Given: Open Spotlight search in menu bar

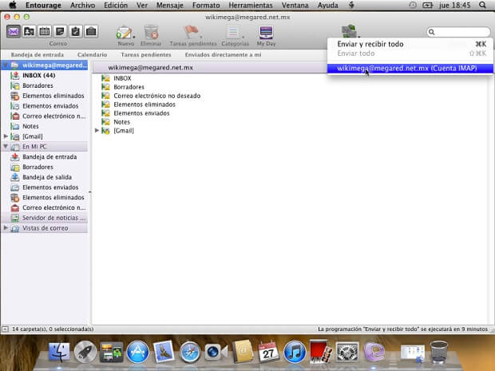Looking at the screenshot, I should [482, 5].
